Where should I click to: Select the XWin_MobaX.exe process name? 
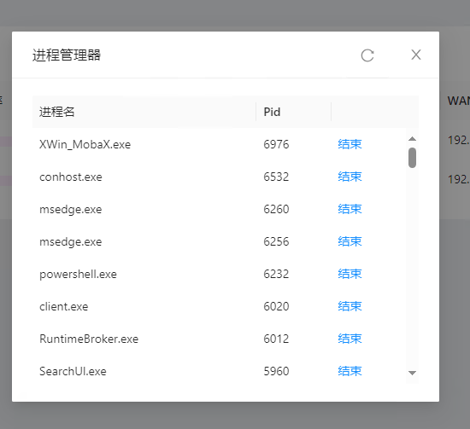[85, 144]
